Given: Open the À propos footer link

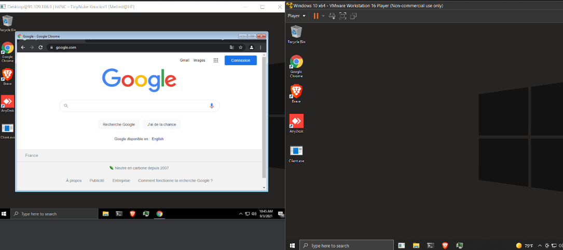Looking at the screenshot, I should click(x=74, y=181).
